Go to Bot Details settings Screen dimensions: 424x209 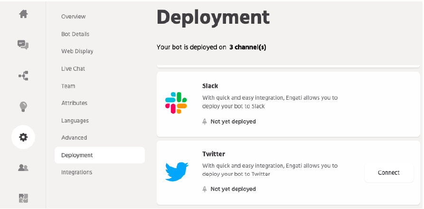tap(75, 34)
